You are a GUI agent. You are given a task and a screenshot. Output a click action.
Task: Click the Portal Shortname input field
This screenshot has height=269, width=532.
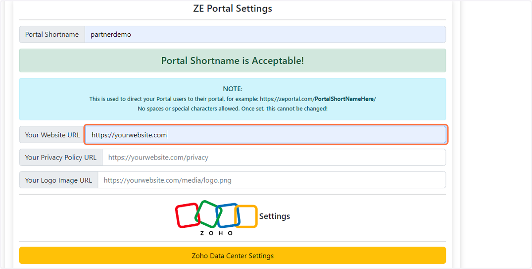click(x=265, y=35)
